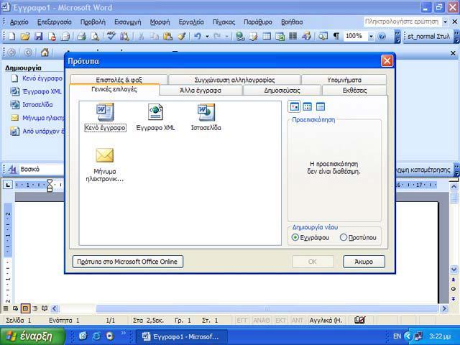This screenshot has width=460, height=345.
Task: Toggle ΕΚΤ indicator in the status bar
Action: pyautogui.click(x=280, y=320)
